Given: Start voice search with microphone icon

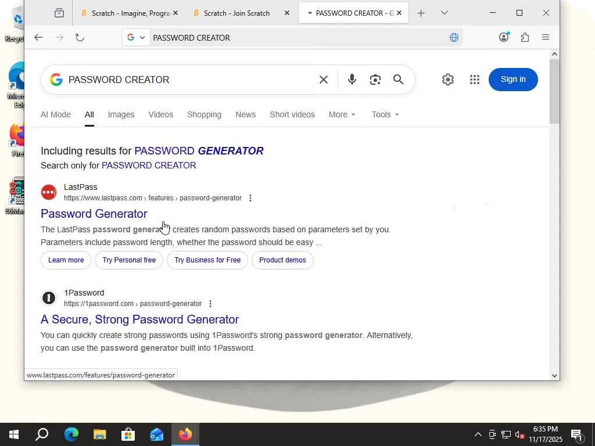Looking at the screenshot, I should pos(352,80).
